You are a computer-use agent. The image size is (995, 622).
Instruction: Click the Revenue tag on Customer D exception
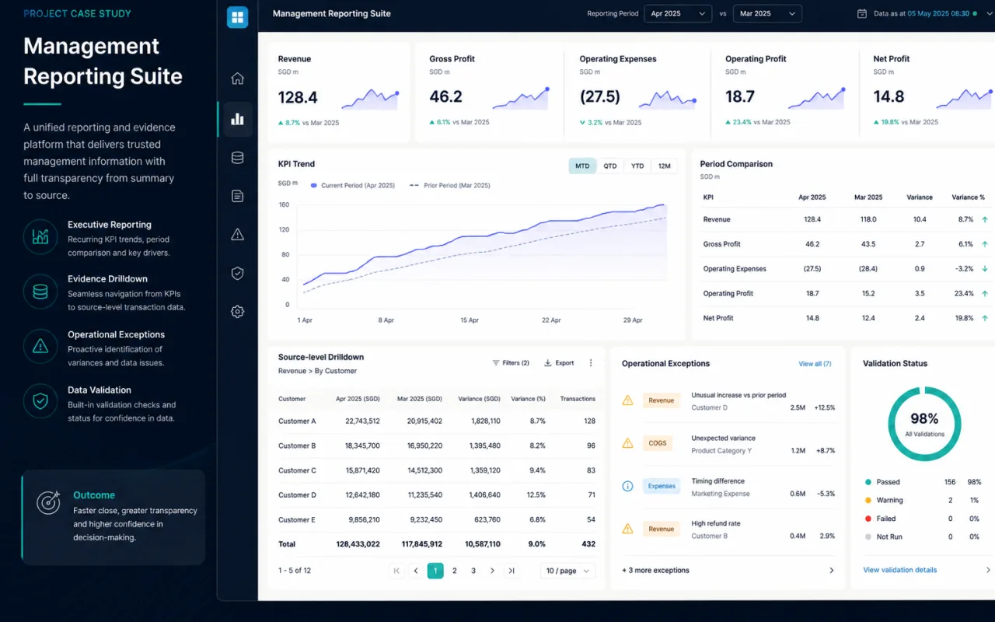click(661, 400)
